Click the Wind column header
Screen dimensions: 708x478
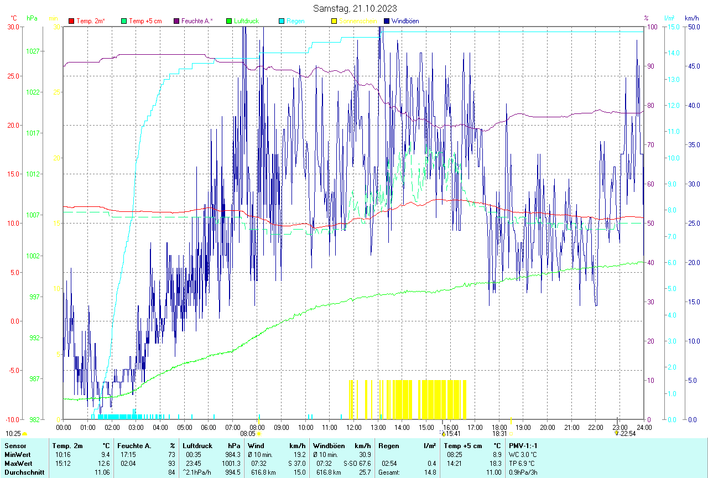pyautogui.click(x=256, y=446)
